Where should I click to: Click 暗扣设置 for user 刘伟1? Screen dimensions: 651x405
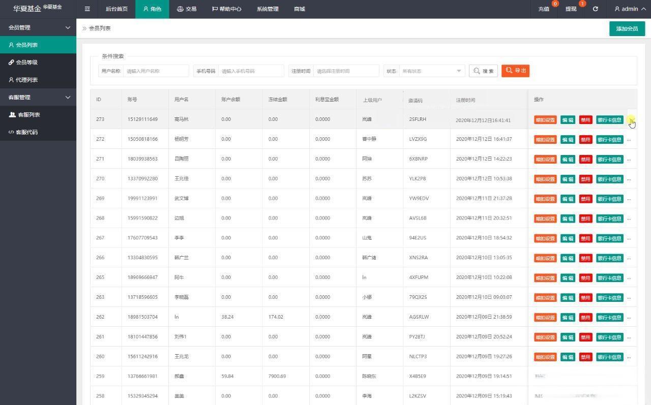[x=545, y=337]
